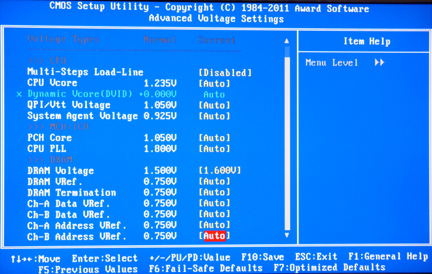Viewport: 432px width, 274px height.
Task: Select PCH Core label
Action: [x=49, y=138]
